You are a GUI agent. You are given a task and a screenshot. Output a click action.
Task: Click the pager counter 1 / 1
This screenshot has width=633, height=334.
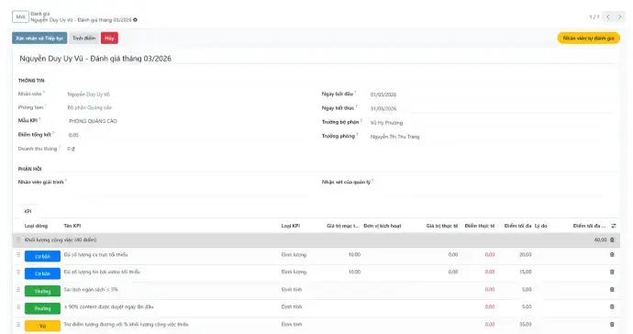[594, 17]
